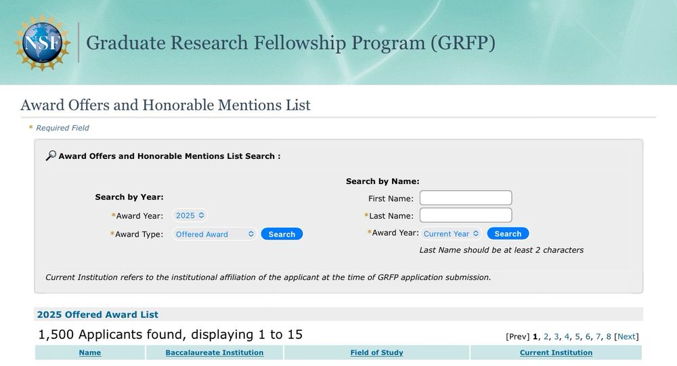Click the Search by Name label
The height and width of the screenshot is (366, 677).
pyautogui.click(x=383, y=181)
